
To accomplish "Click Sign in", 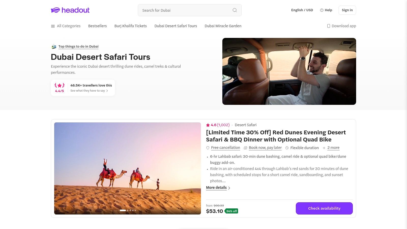I will pos(347,10).
